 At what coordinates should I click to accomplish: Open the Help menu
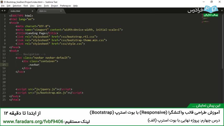pyautogui.click(x=76, y=6)
